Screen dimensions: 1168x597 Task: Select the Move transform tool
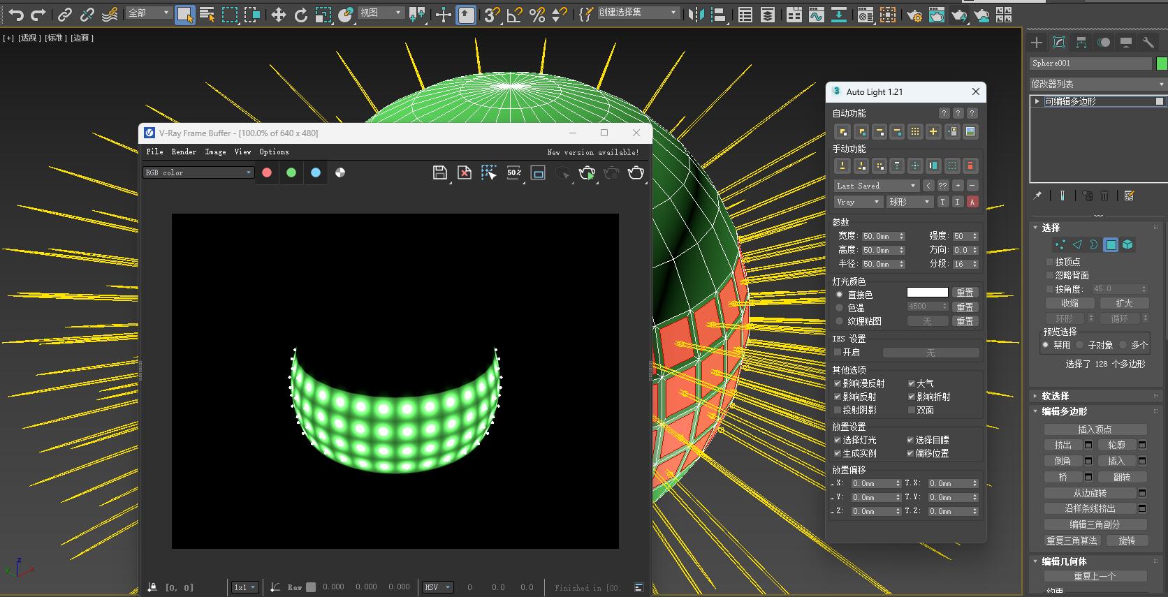point(278,15)
